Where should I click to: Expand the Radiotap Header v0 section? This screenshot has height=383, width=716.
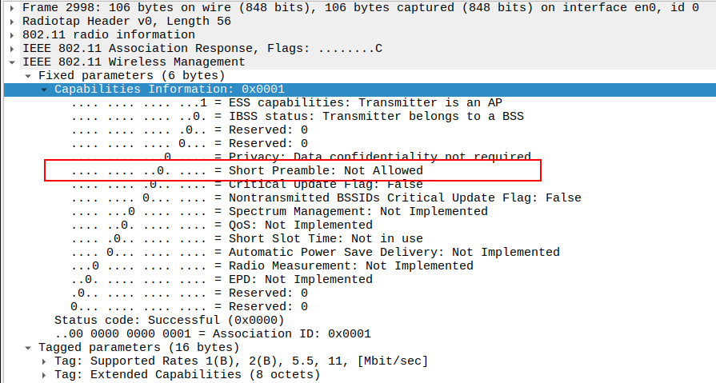[12, 21]
